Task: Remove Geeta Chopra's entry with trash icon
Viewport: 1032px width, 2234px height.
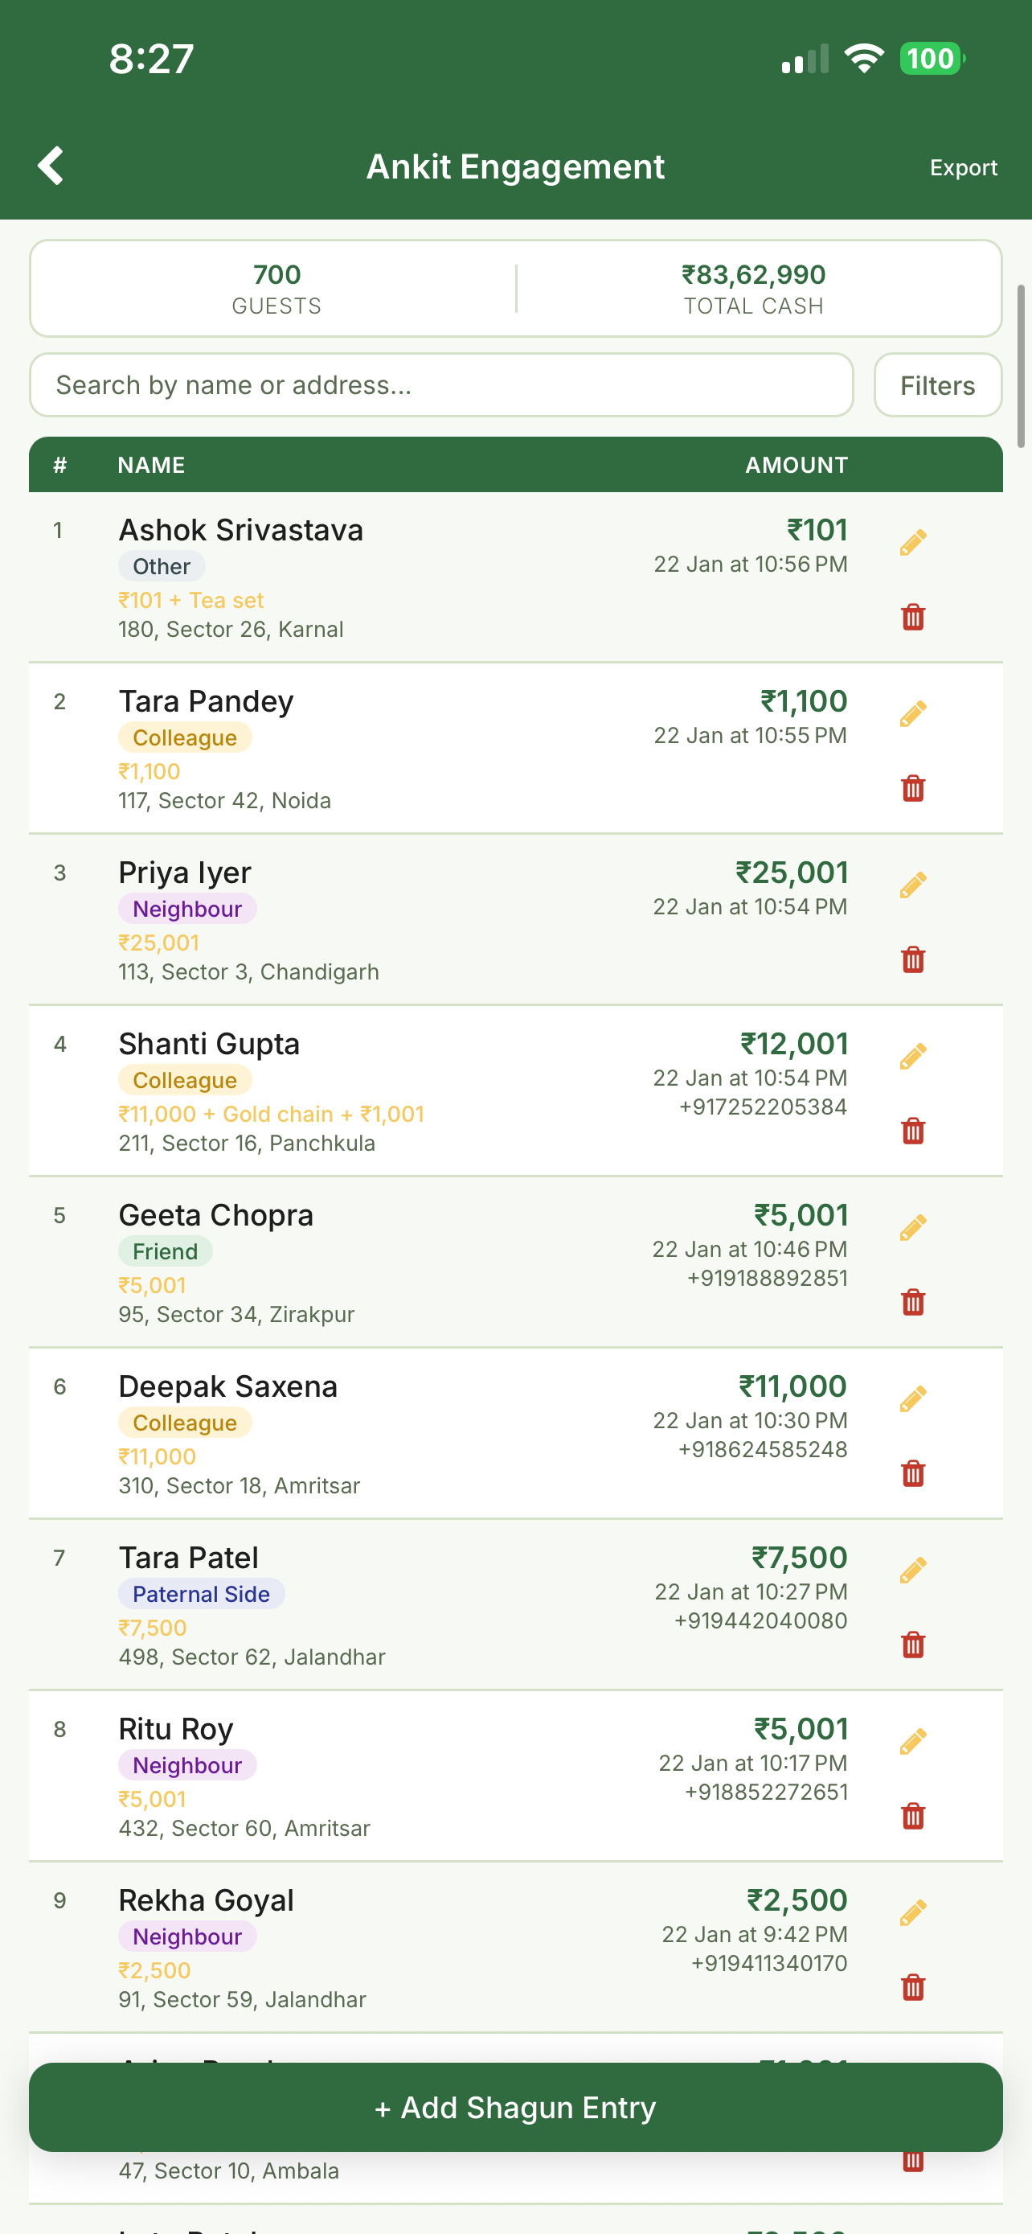Action: tap(912, 1303)
